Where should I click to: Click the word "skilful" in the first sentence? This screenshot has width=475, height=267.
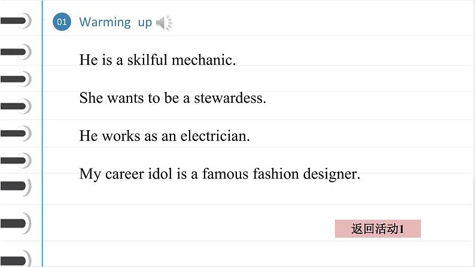click(147, 60)
